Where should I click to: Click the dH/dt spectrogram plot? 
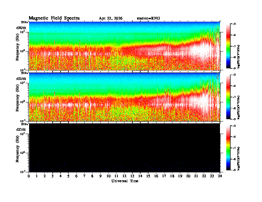(124, 46)
